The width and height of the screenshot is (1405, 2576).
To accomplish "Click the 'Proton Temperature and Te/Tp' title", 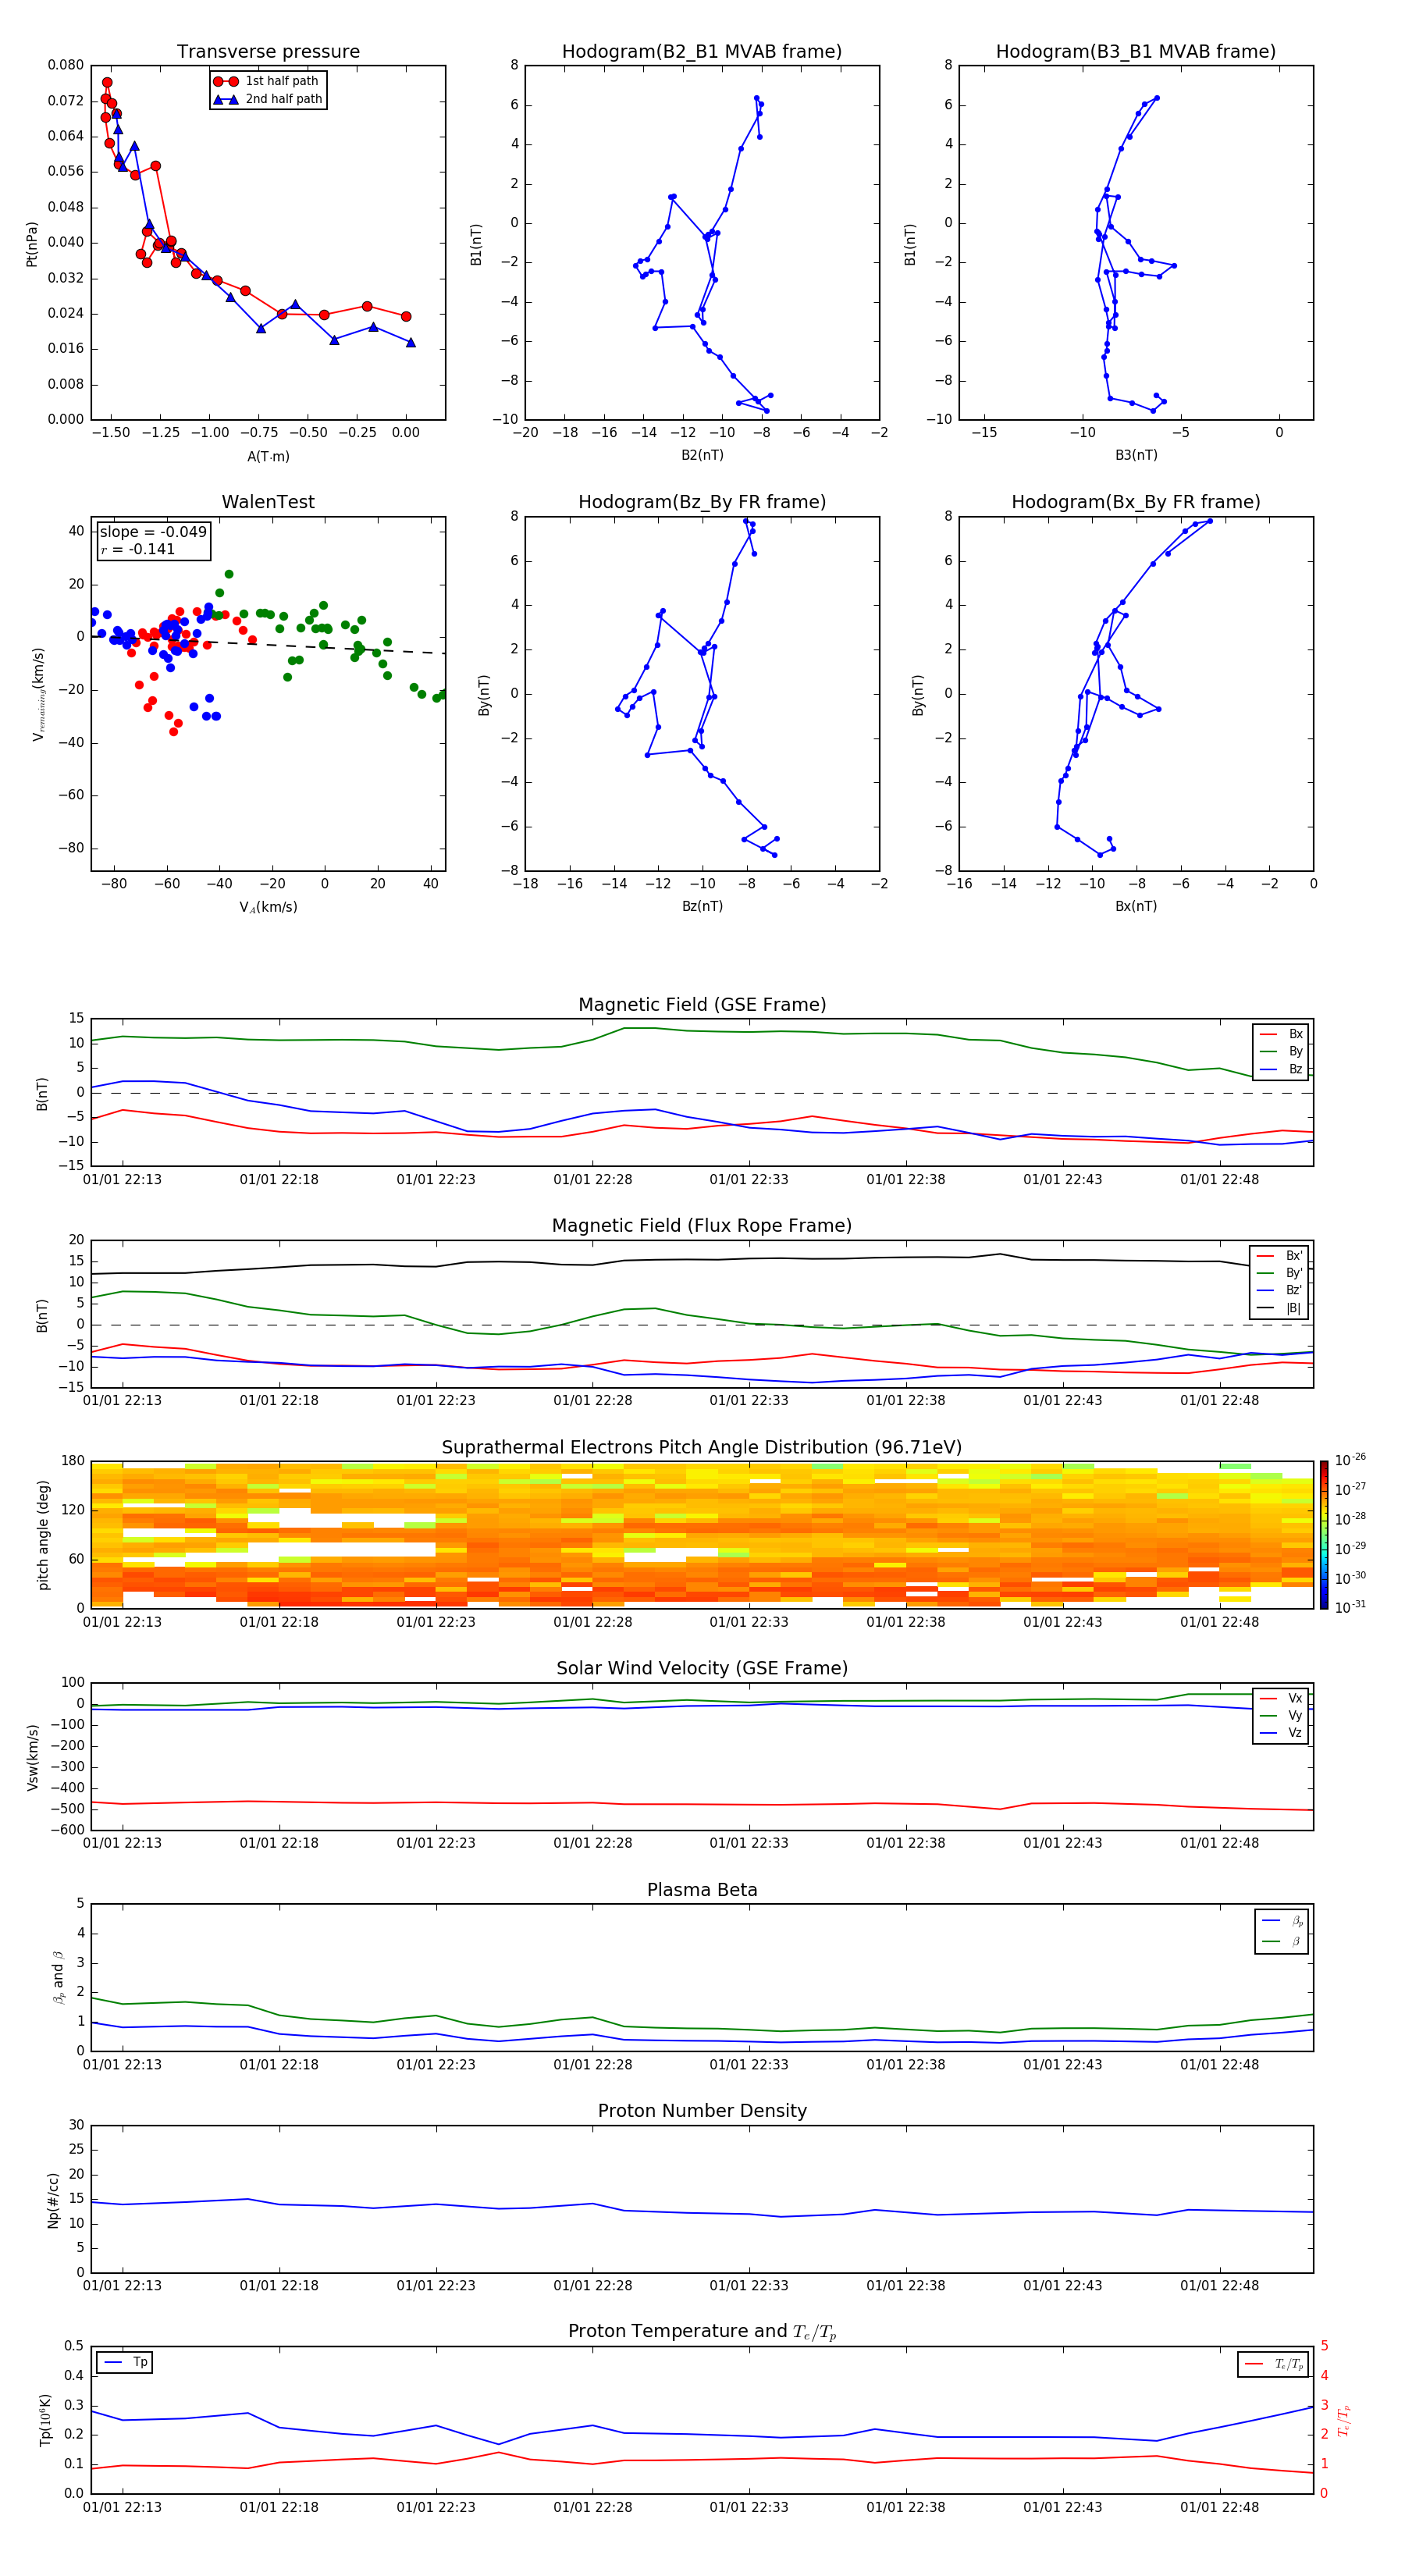I will click(x=702, y=2331).
